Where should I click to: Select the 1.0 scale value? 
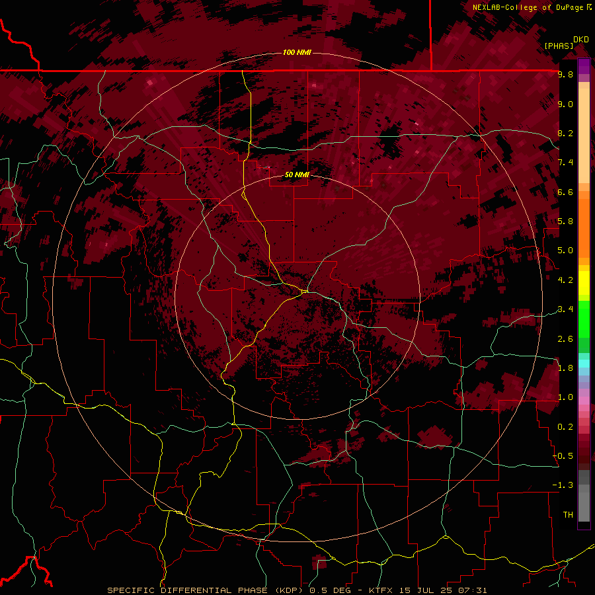pyautogui.click(x=565, y=397)
